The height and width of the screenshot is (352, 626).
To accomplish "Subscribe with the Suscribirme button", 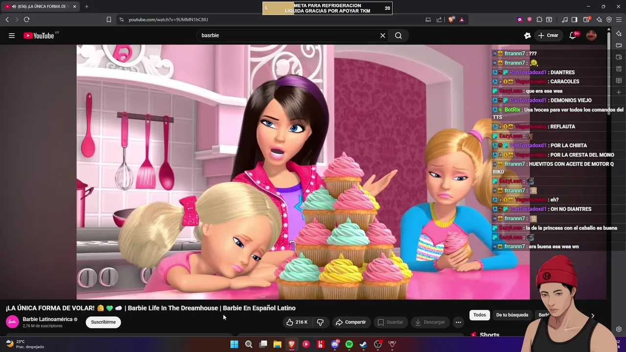I will [x=103, y=322].
